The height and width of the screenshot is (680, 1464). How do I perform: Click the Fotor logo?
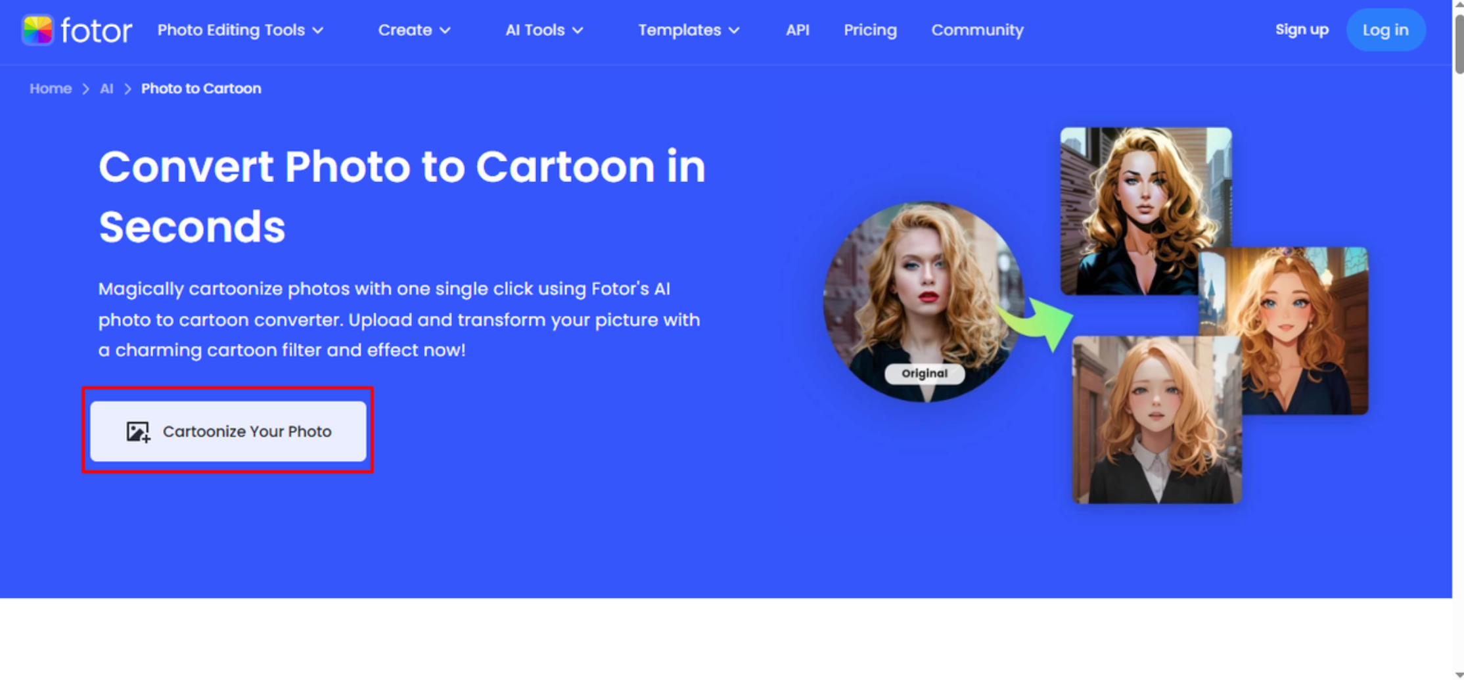(76, 30)
